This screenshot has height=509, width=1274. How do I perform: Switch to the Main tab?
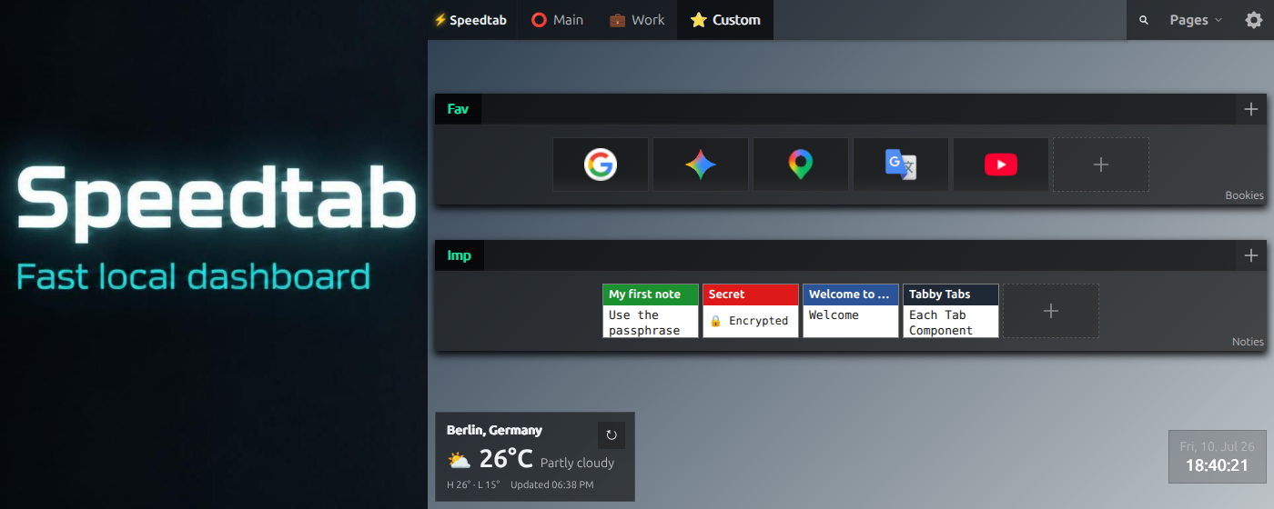[x=557, y=20]
